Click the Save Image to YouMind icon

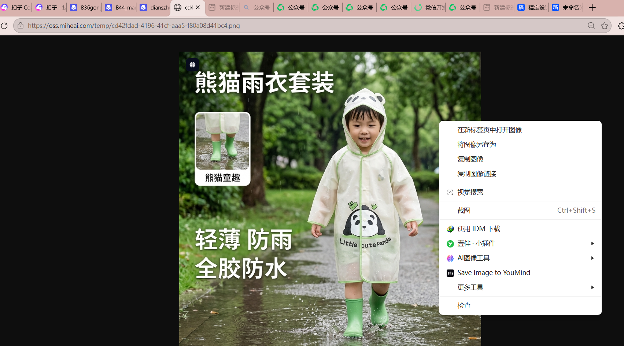pos(450,272)
